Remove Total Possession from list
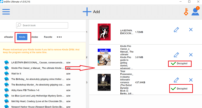This screenshot has width=202, height=108. pos(191,80)
